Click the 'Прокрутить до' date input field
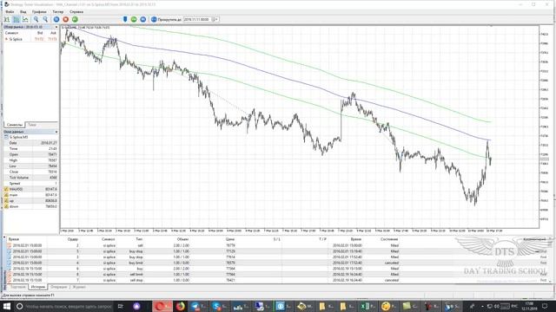 tap(198, 19)
